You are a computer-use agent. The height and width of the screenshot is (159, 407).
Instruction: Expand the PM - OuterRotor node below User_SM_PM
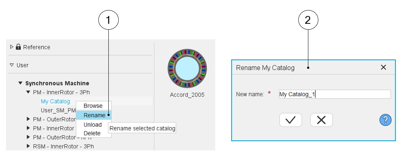point(28,119)
